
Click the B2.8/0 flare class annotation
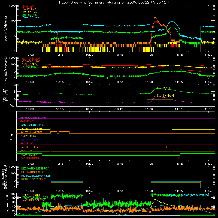[x=163, y=88]
